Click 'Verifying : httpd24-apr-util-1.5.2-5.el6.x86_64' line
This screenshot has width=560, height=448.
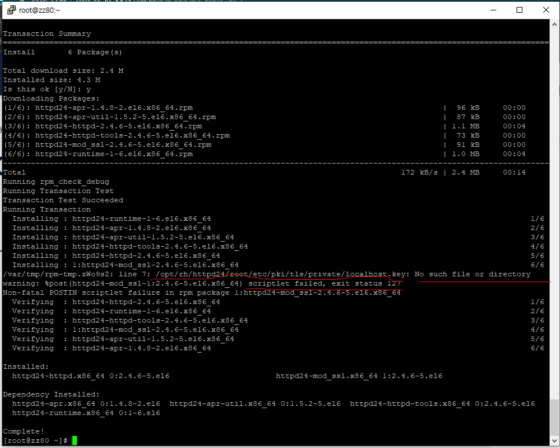click(x=278, y=339)
